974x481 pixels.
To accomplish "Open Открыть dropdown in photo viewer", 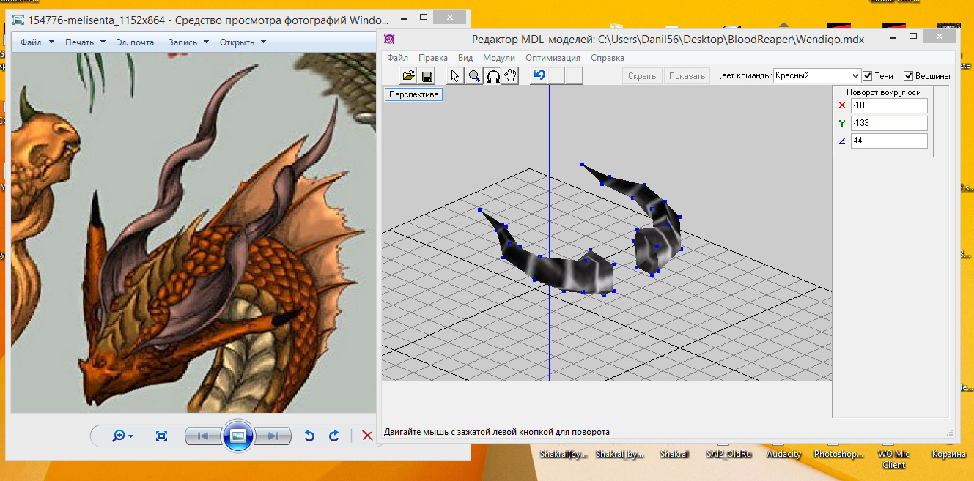I will (243, 42).
